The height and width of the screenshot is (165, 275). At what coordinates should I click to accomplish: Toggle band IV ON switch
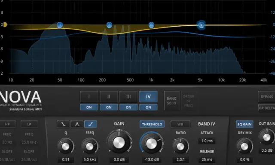148,107
